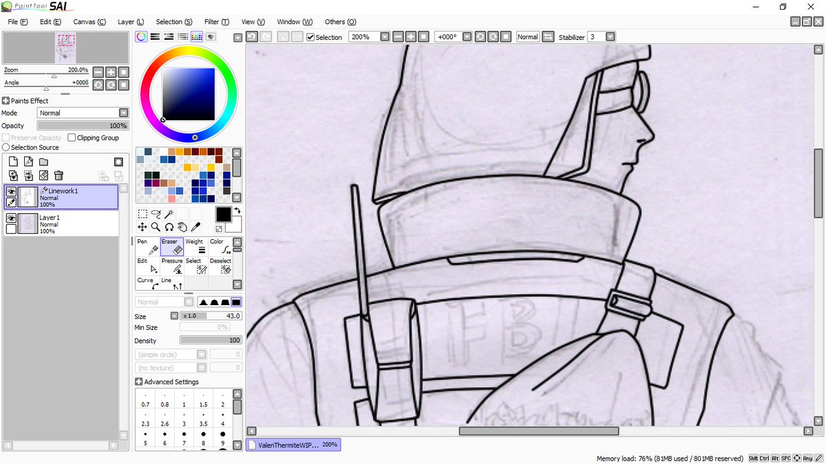826x464 pixels.
Task: Delete the selected layer with trash icon
Action: click(59, 176)
